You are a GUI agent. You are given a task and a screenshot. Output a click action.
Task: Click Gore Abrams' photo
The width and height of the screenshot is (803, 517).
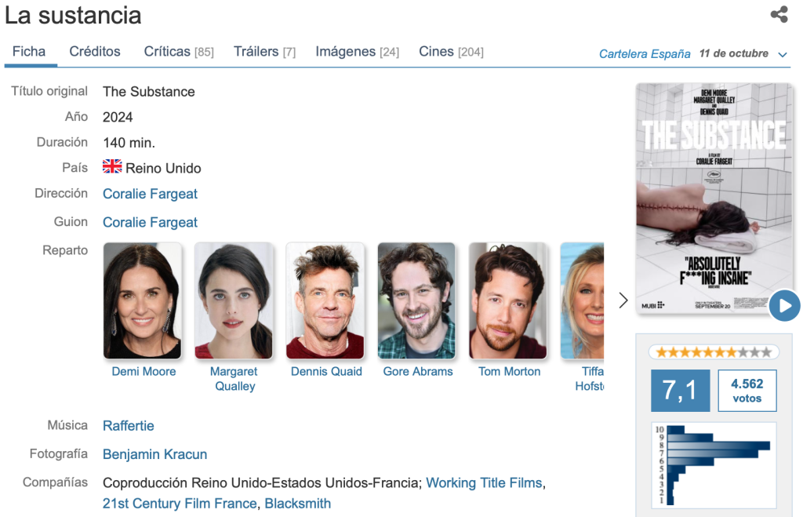[416, 300]
